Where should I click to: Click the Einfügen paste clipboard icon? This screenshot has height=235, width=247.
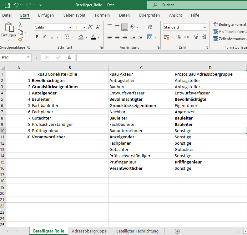[9, 27]
